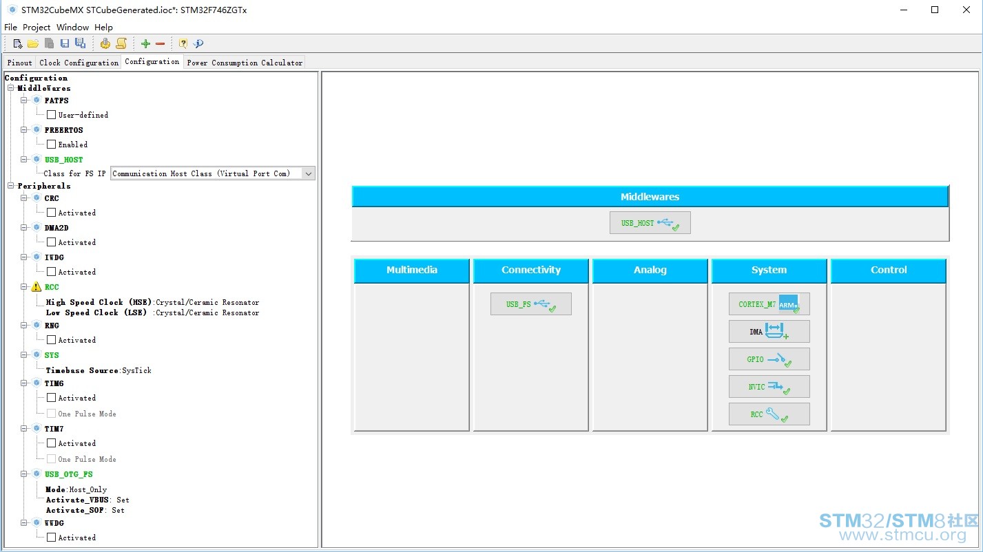Click the yellow open-folder toolbar icon
Screen dimensions: 983x552
point(32,43)
